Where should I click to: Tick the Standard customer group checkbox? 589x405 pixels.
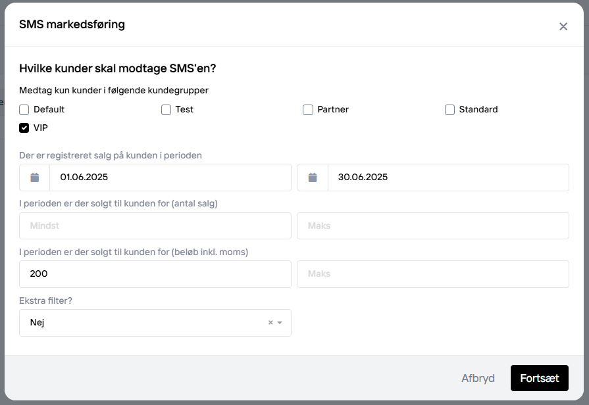(449, 110)
